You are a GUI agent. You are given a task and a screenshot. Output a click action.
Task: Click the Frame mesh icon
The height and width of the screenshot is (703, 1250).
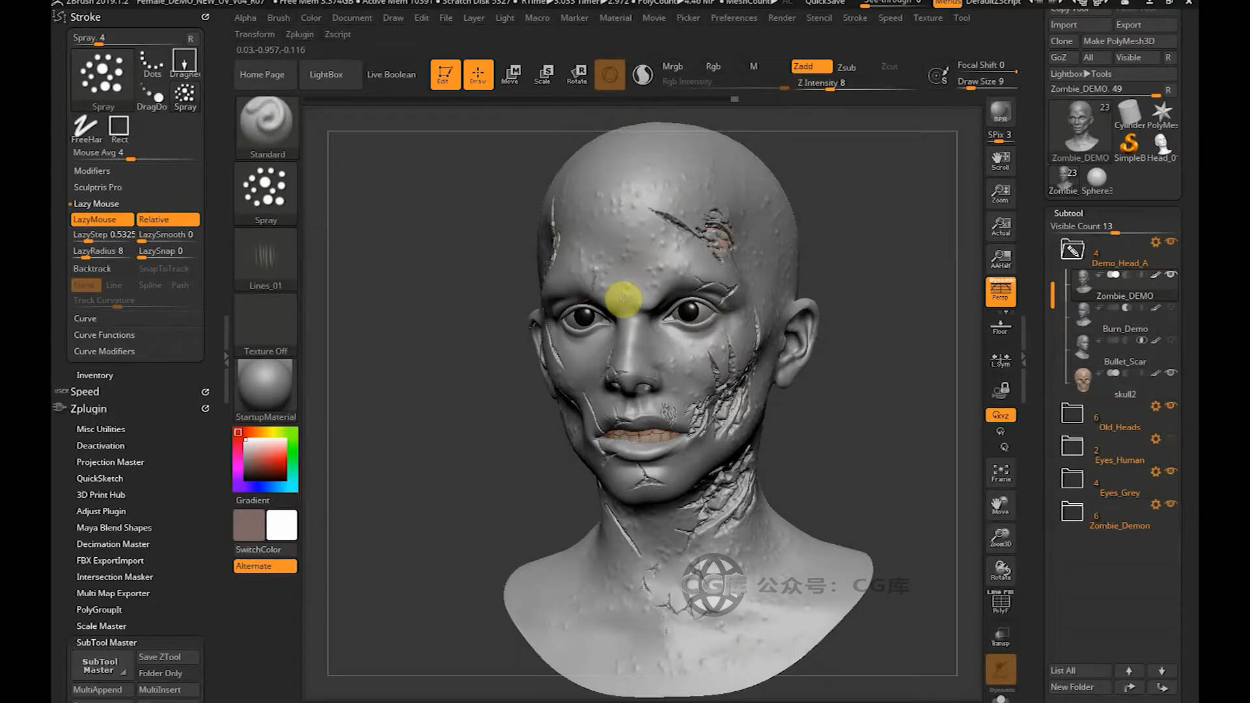[1001, 472]
